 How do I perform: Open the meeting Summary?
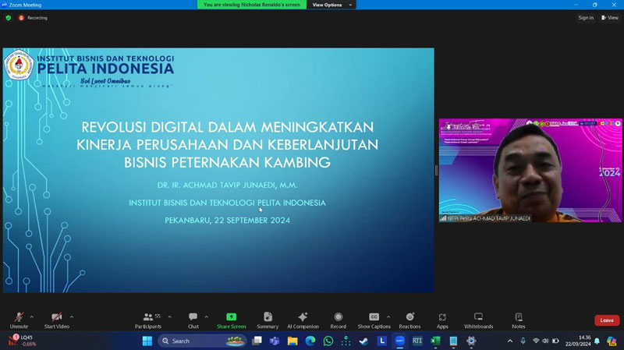pyautogui.click(x=268, y=319)
